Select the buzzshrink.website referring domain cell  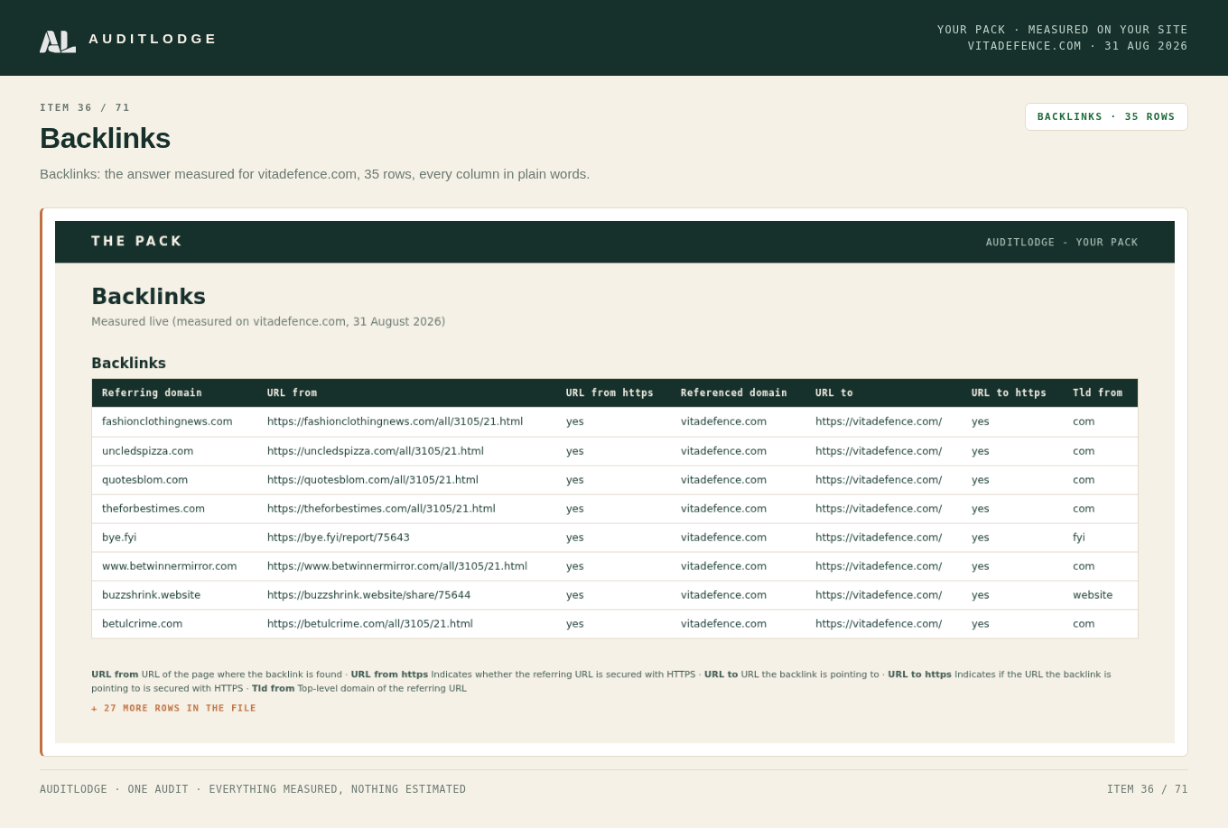[151, 595]
